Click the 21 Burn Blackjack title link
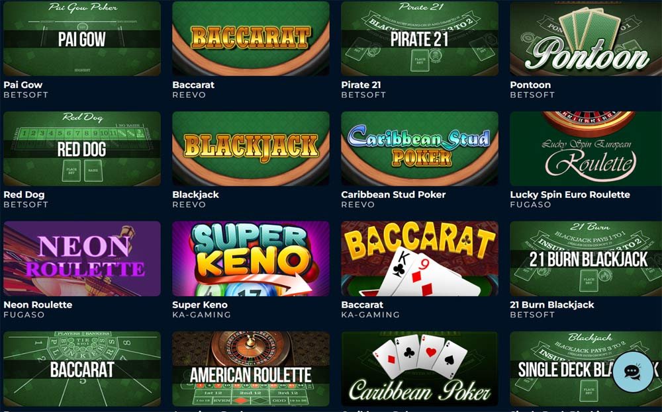Screen dimensions: 662x412 coord(552,305)
